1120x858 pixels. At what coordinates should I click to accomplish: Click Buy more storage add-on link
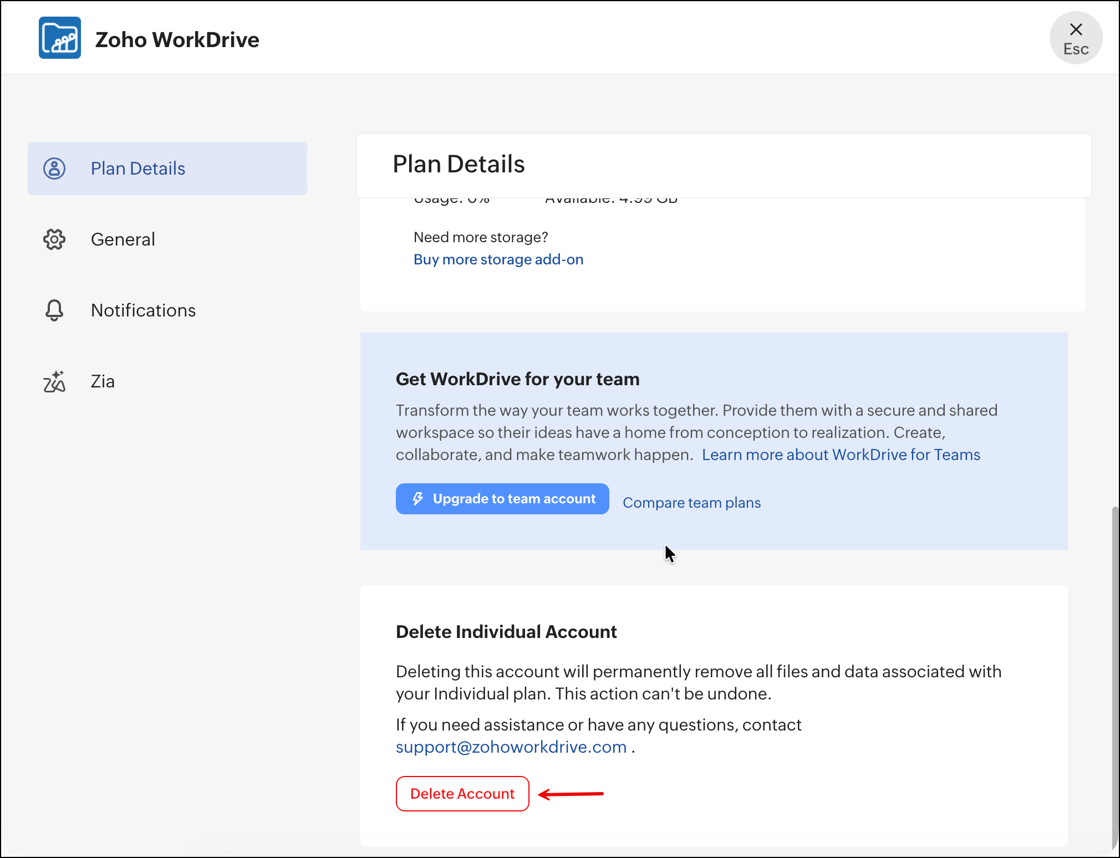[498, 259]
